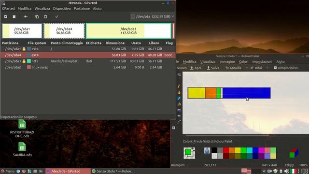309x174 pixels.
Task: Open the Dispositivo menu
Action: coord(62,9)
